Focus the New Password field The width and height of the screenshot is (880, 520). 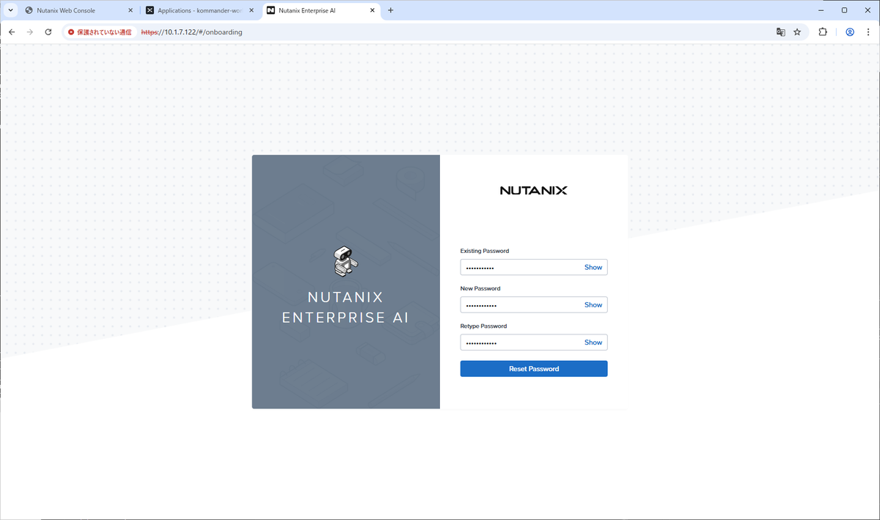pyautogui.click(x=534, y=305)
